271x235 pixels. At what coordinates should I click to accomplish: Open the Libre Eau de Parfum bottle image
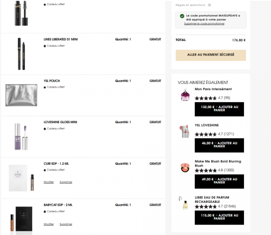point(183,203)
